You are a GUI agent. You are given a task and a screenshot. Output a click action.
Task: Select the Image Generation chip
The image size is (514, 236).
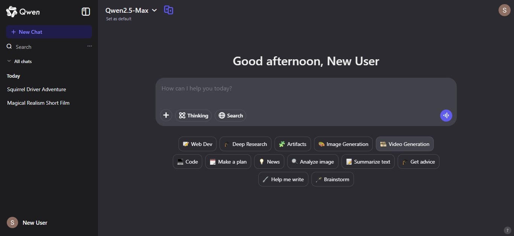343,144
